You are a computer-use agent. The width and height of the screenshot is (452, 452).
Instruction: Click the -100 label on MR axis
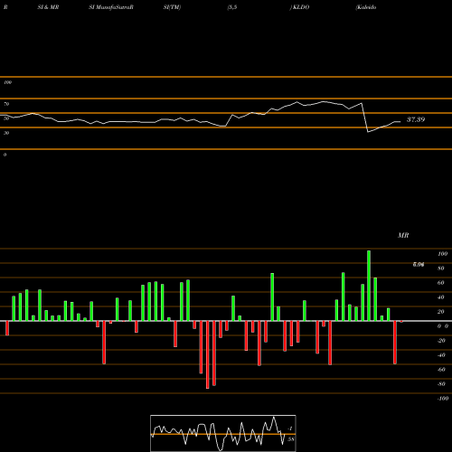click(443, 399)
